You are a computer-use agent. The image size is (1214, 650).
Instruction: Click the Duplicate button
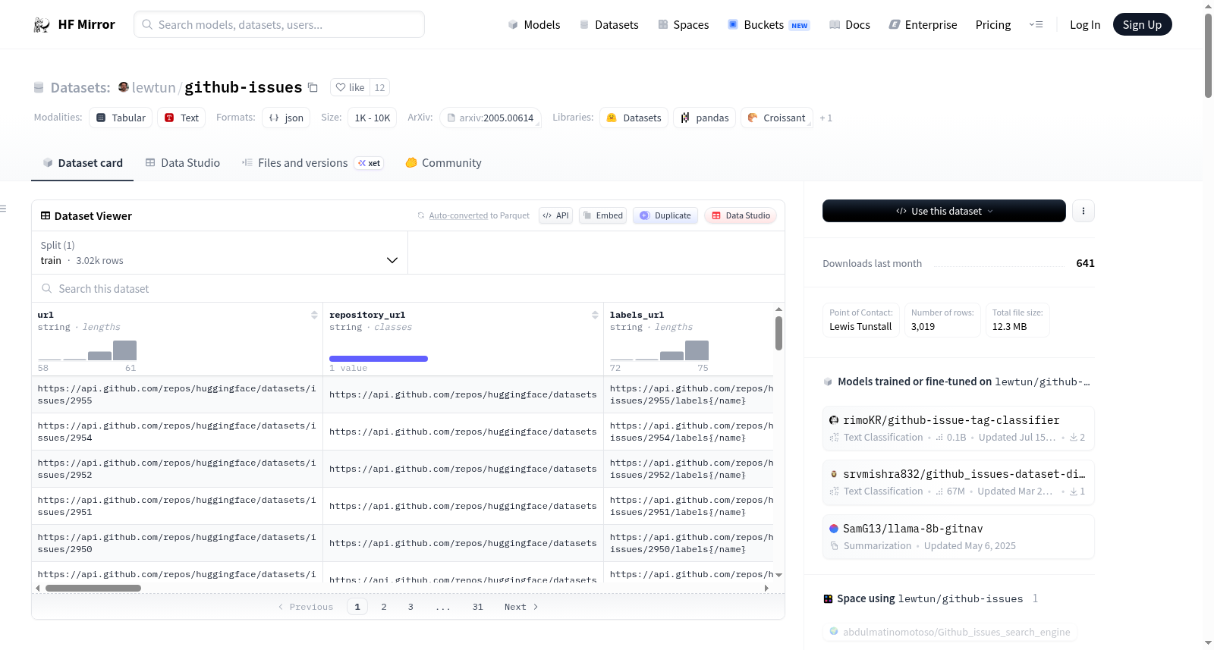point(665,215)
